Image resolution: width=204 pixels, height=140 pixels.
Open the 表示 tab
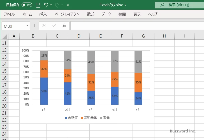click(137, 14)
